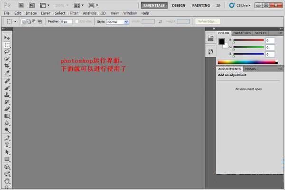This screenshot has height=190, width=285.
Task: Select the Lasso tool
Action: pyautogui.click(x=7, y=52)
